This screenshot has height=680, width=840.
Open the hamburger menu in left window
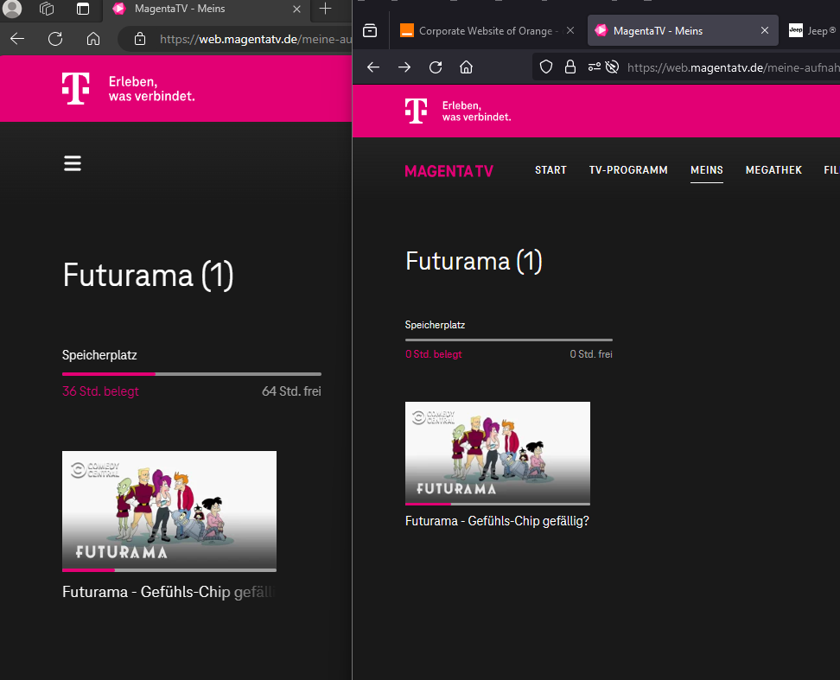[x=73, y=163]
